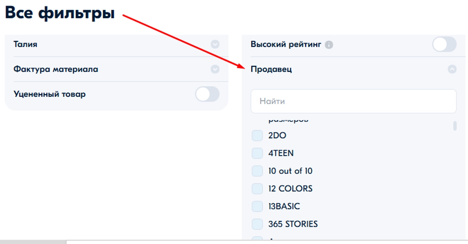Screen dimensions: 468x244
Task: Click the 365 STORIES seller name text
Action: (x=293, y=224)
